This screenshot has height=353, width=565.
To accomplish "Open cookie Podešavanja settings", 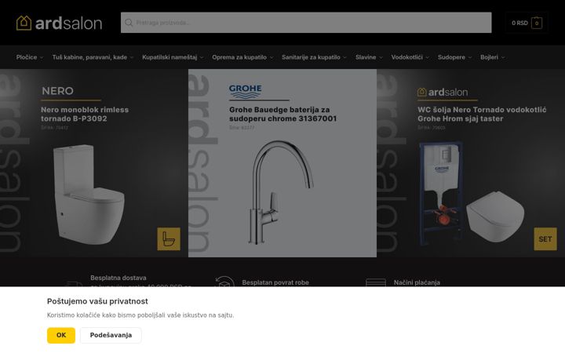I will pos(111,336).
